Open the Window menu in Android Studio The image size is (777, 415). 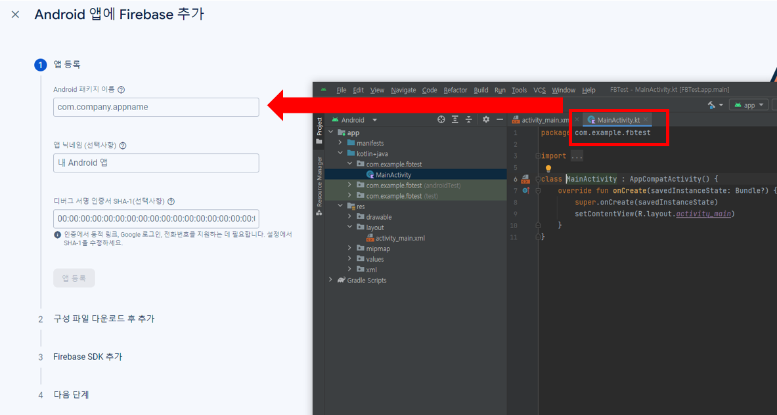click(x=564, y=90)
